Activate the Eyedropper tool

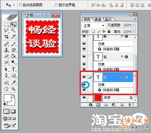(13, 83)
